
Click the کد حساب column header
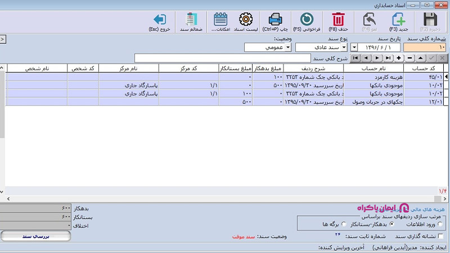[424, 68]
